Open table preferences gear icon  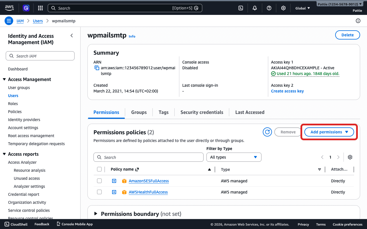(350, 157)
